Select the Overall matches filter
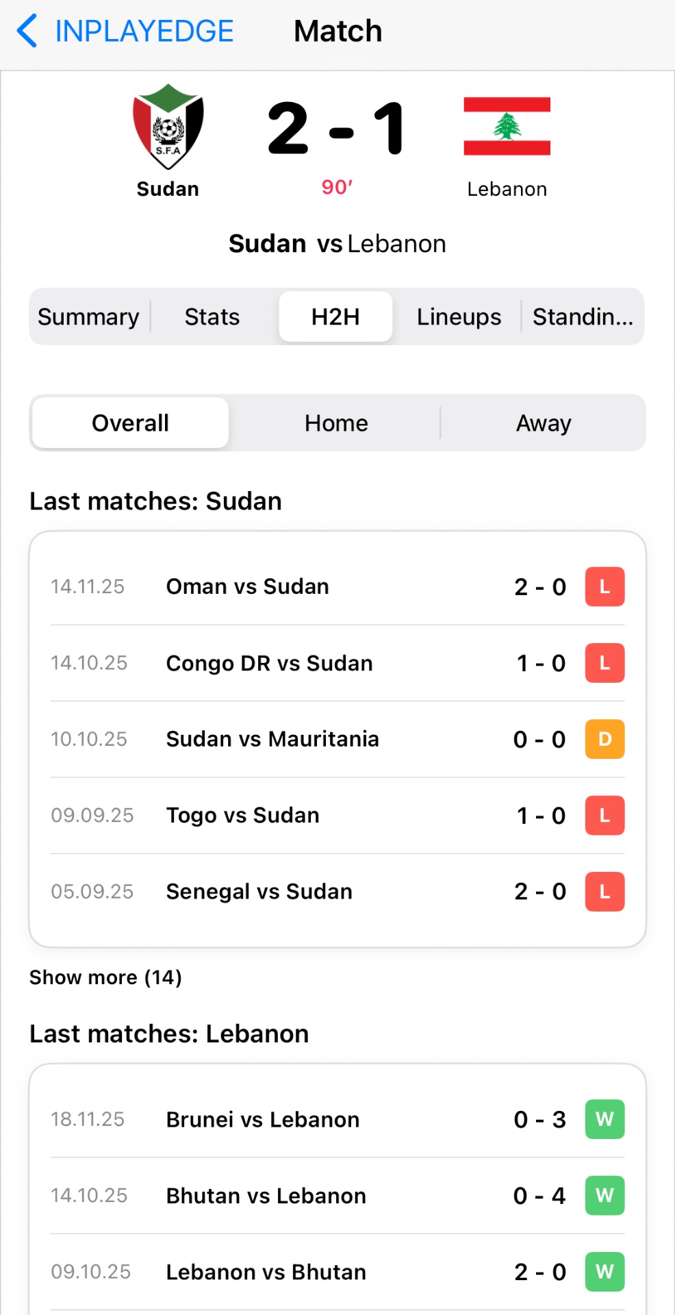The width and height of the screenshot is (675, 1315). click(130, 423)
